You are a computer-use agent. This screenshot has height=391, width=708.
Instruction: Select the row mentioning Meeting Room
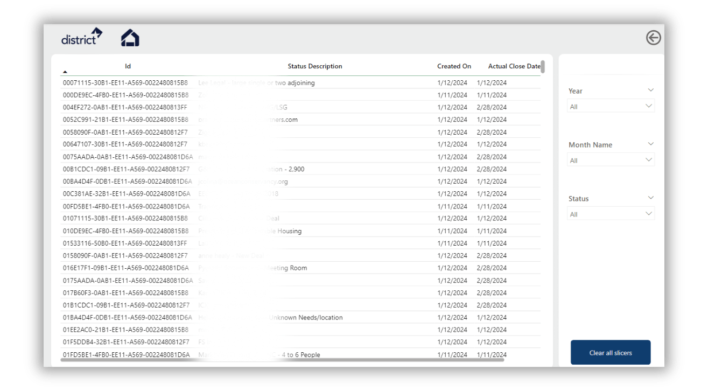point(215,268)
